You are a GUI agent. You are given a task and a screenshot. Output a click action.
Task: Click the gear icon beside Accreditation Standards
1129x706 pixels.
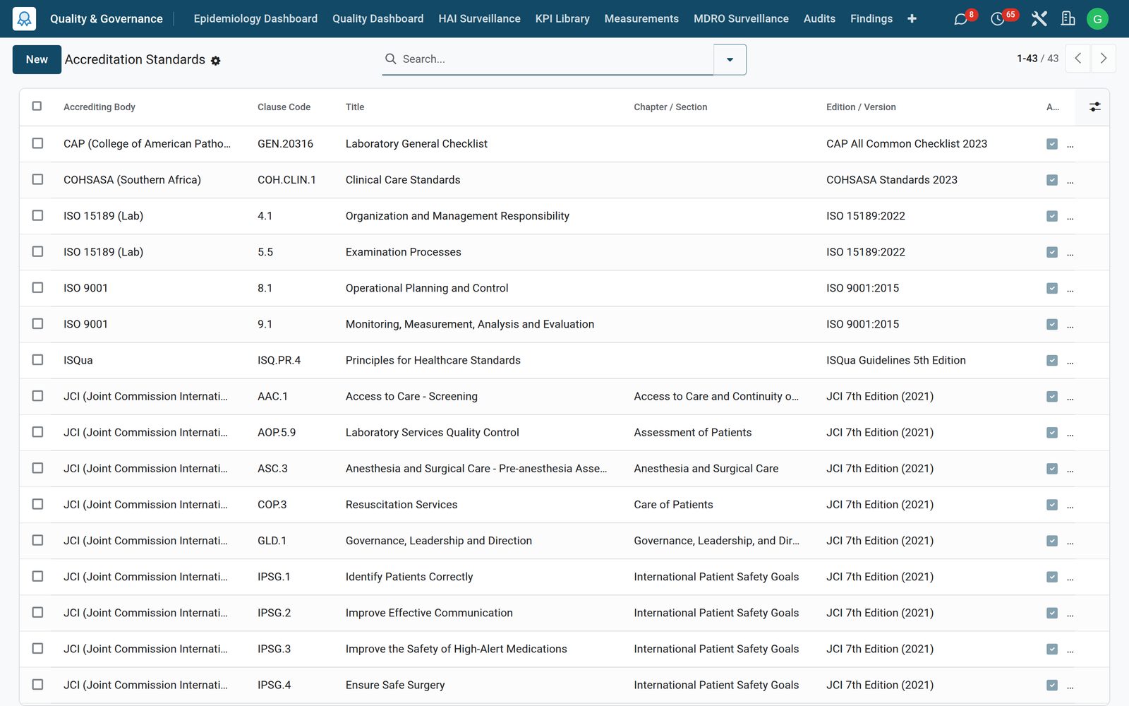216,61
